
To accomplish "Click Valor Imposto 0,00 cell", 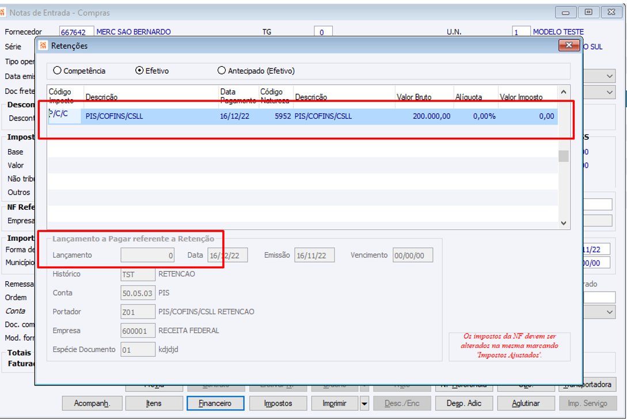I will tap(546, 116).
